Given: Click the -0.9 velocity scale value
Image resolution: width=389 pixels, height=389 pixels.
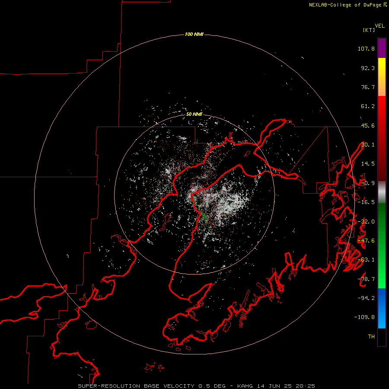Looking at the screenshot, I should 368,183.
